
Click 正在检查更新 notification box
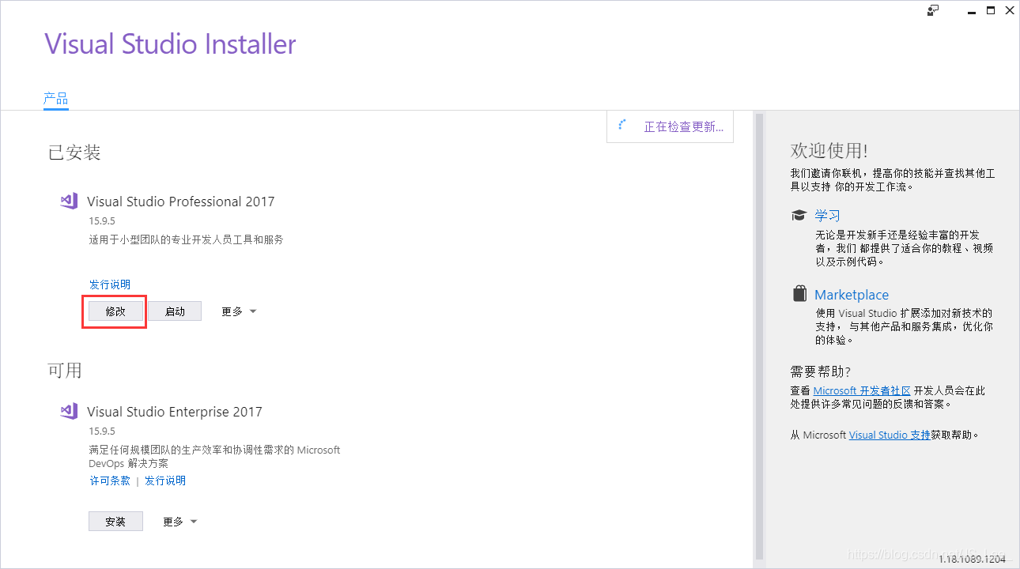(670, 126)
